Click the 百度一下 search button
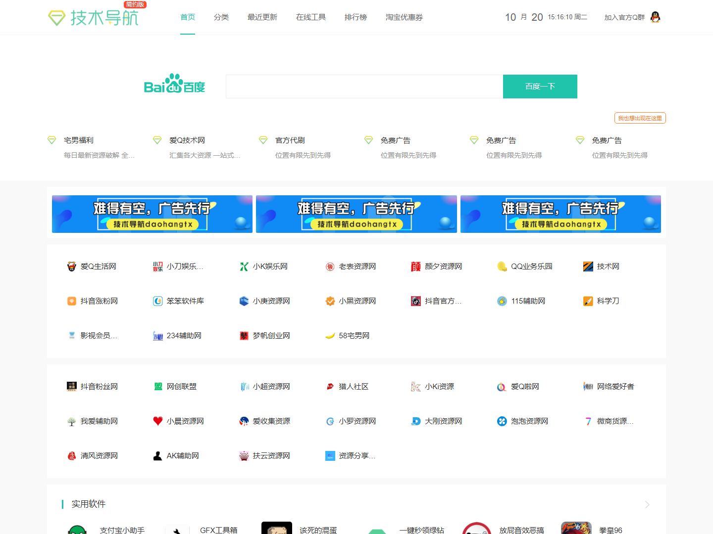This screenshot has width=713, height=534. (540, 87)
